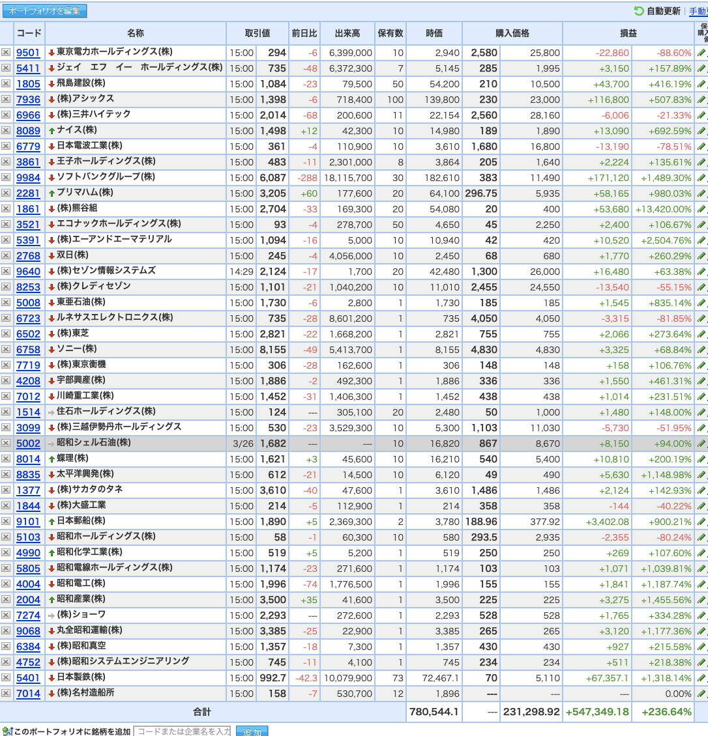This screenshot has width=708, height=736.
Task: Click pencil icon on 日本製鉄 row
Action: (701, 678)
